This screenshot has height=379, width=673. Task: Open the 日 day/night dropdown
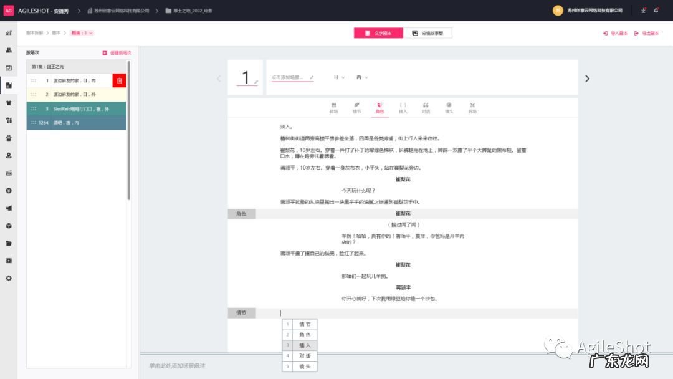pyautogui.click(x=338, y=77)
